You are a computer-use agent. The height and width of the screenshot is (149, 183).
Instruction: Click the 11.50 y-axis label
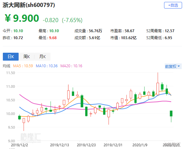[10, 73]
